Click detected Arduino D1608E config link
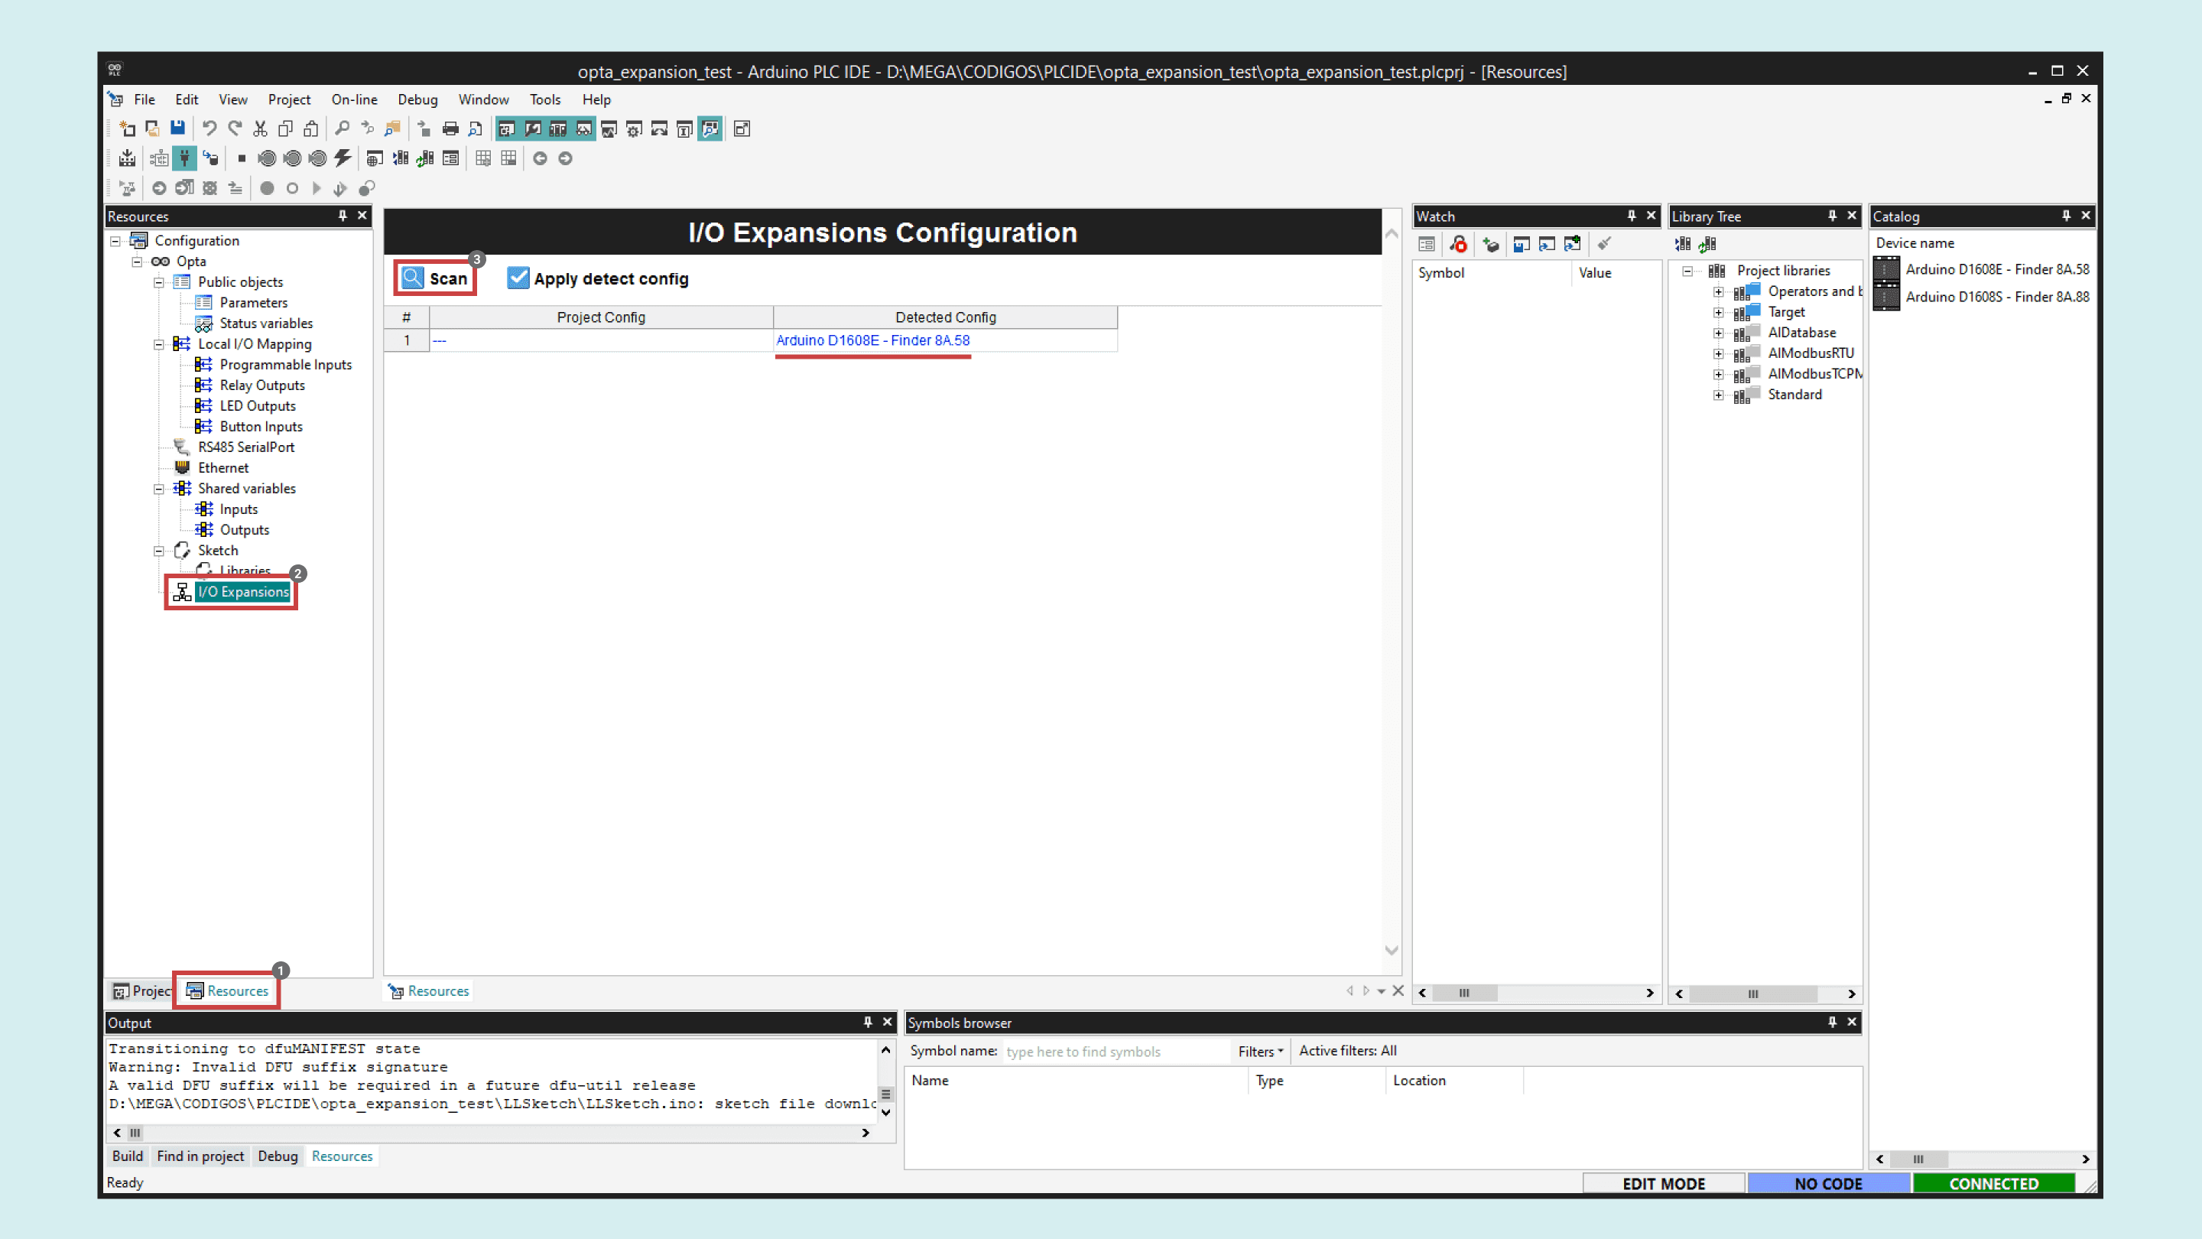The width and height of the screenshot is (2202, 1239). 872,340
